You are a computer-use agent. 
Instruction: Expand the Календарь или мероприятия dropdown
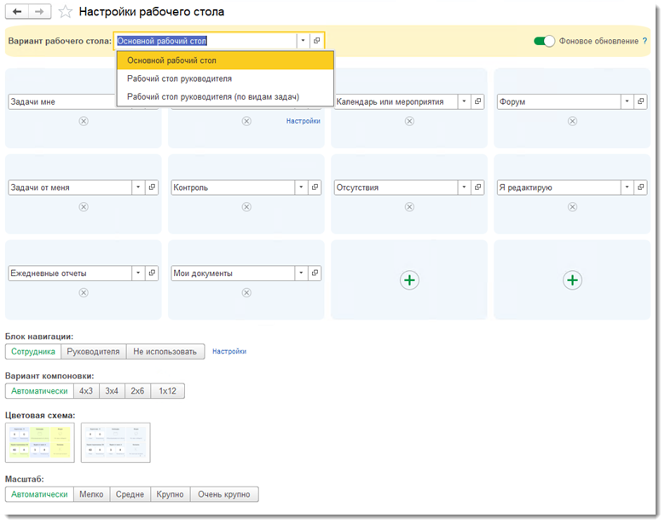(x=465, y=101)
